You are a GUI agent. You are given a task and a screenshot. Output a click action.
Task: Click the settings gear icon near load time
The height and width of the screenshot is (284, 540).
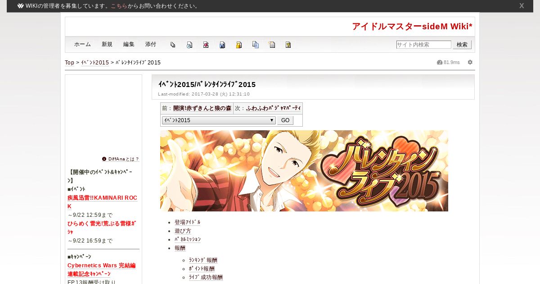pyautogui.click(x=470, y=62)
